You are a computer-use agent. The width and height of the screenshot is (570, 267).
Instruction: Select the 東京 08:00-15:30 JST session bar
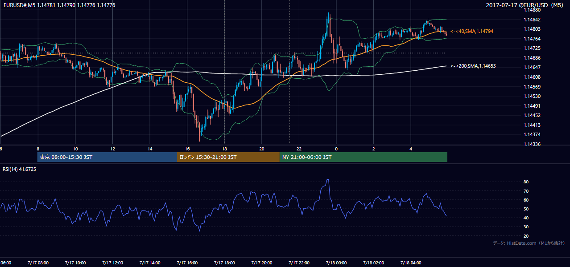pyautogui.click(x=107, y=157)
